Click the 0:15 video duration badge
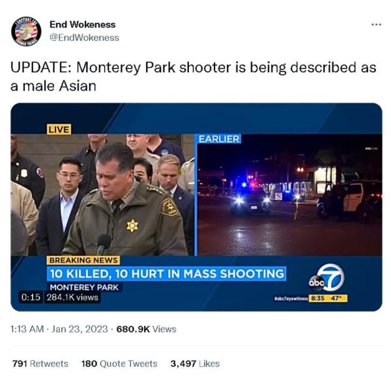Viewport: 391px width, 376px height. (31, 297)
